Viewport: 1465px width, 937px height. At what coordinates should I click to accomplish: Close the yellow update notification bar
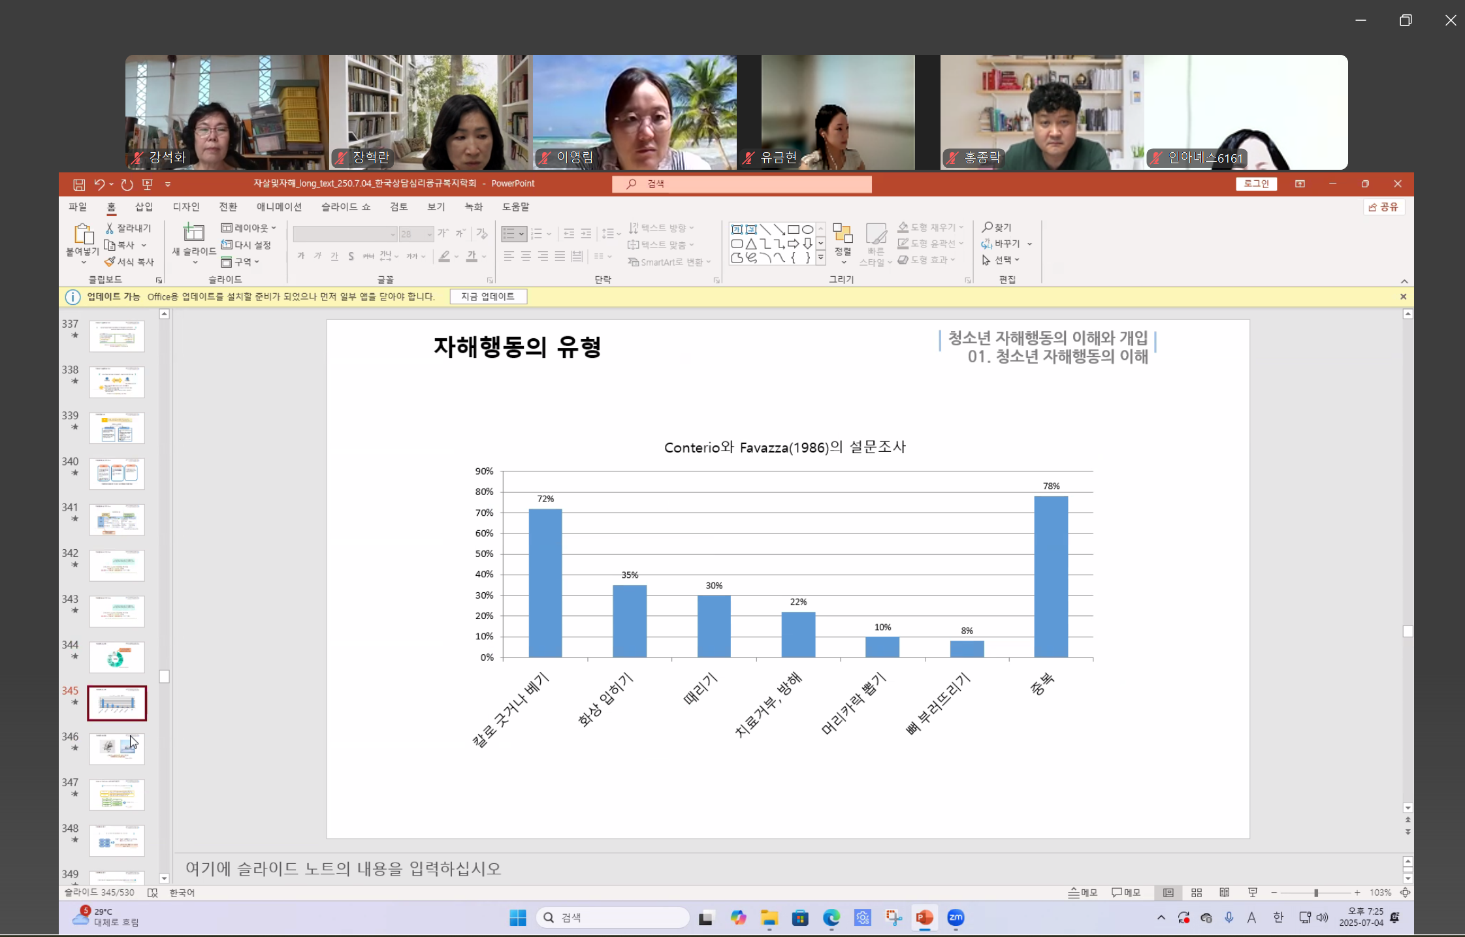click(1403, 296)
